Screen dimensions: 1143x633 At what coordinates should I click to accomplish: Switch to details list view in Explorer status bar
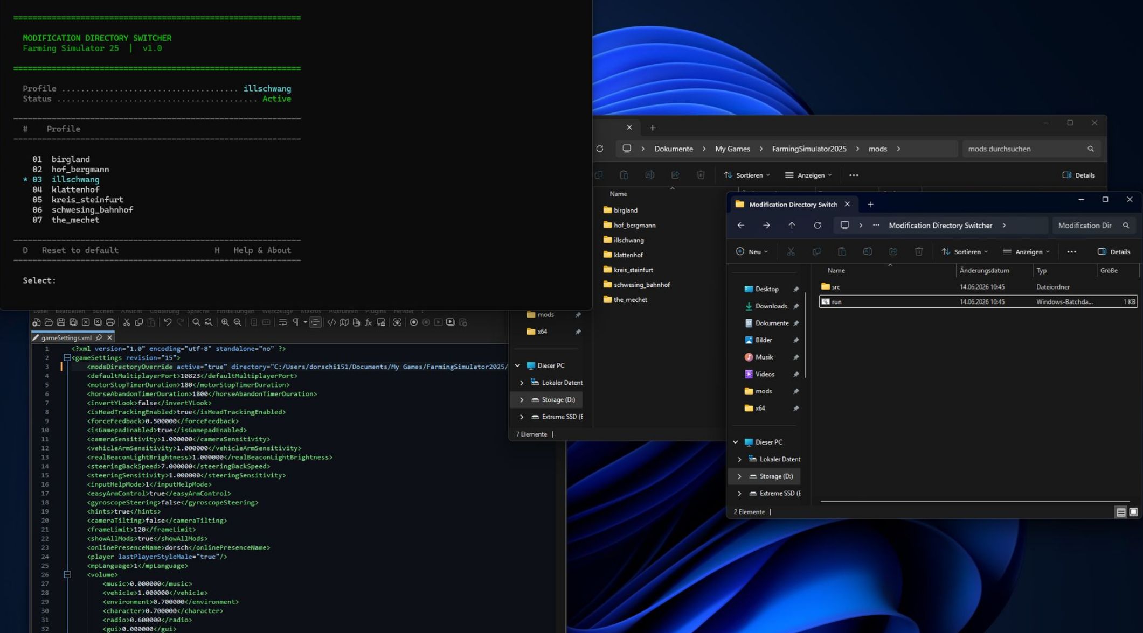click(1121, 512)
